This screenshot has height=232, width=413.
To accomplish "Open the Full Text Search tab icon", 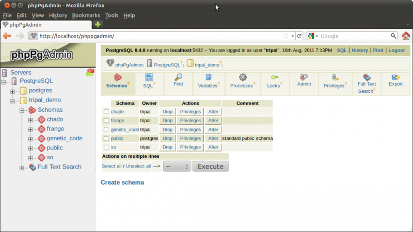I will click(367, 77).
